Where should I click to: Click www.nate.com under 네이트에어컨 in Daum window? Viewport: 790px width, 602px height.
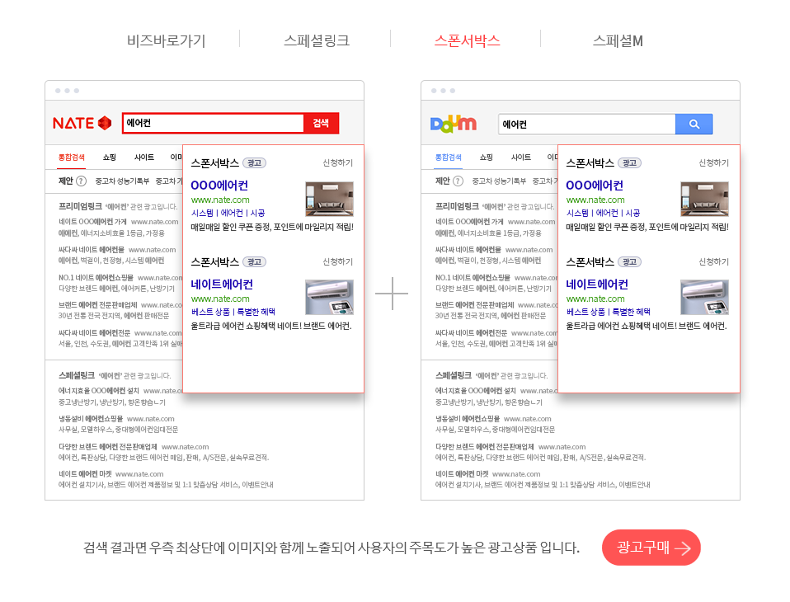click(x=595, y=299)
